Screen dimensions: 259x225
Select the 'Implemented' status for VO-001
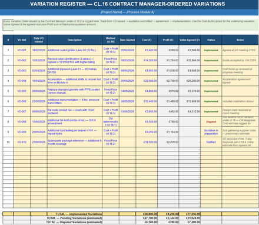pyautogui.click(x=211, y=50)
